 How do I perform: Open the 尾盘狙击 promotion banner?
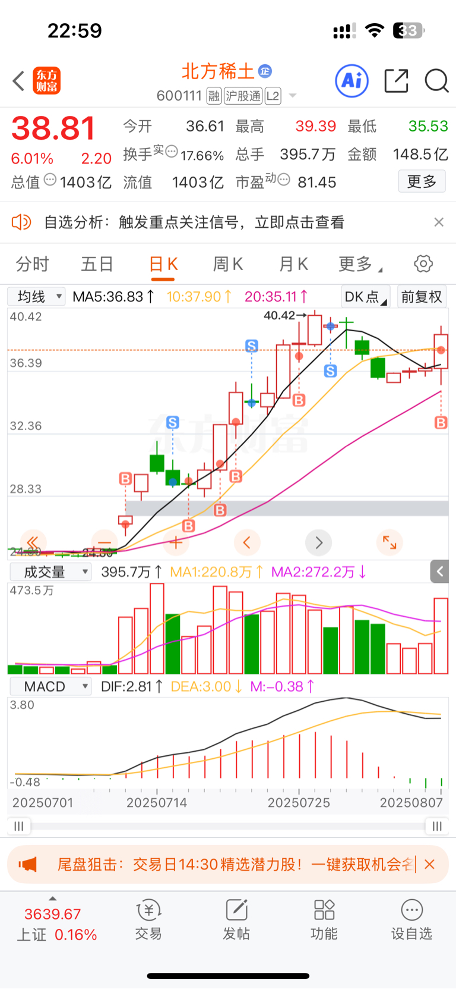pyautogui.click(x=228, y=864)
